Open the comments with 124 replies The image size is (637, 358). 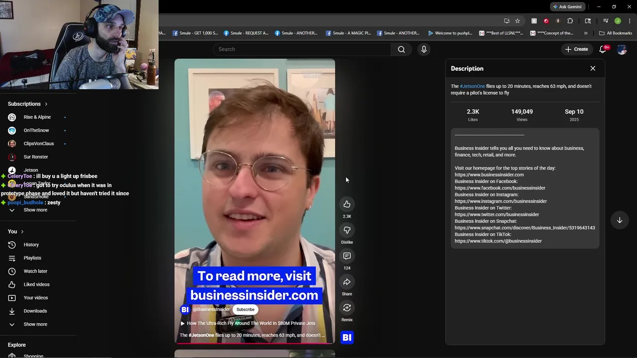coord(347,256)
